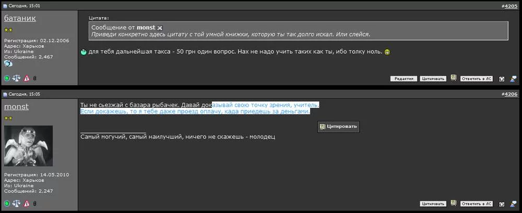522x213 pixels.
Task: Click user chat icon at right of post 4206
Action: pyautogui.click(x=514, y=204)
